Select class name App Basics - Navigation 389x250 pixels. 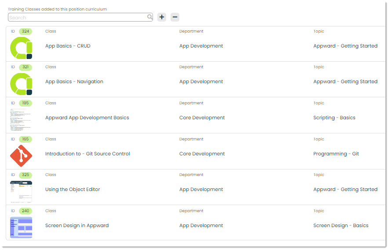74,82
